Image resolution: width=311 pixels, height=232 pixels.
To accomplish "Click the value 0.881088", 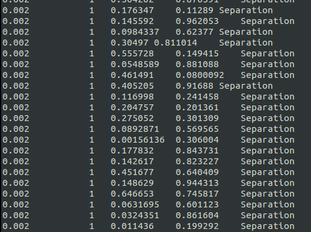I will coord(197,64).
